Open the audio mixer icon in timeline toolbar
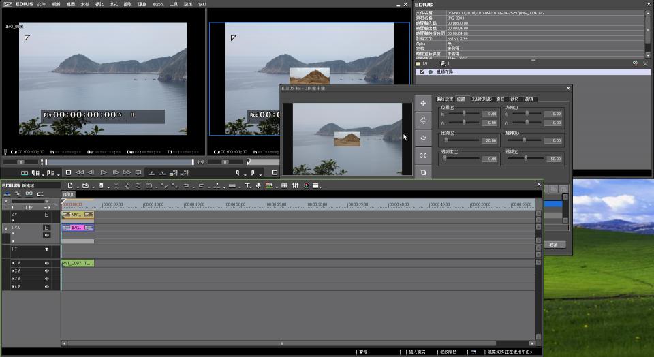 (x=295, y=185)
